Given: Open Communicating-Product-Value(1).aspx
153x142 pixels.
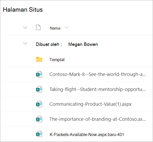Looking at the screenshot, I should coord(90,104).
